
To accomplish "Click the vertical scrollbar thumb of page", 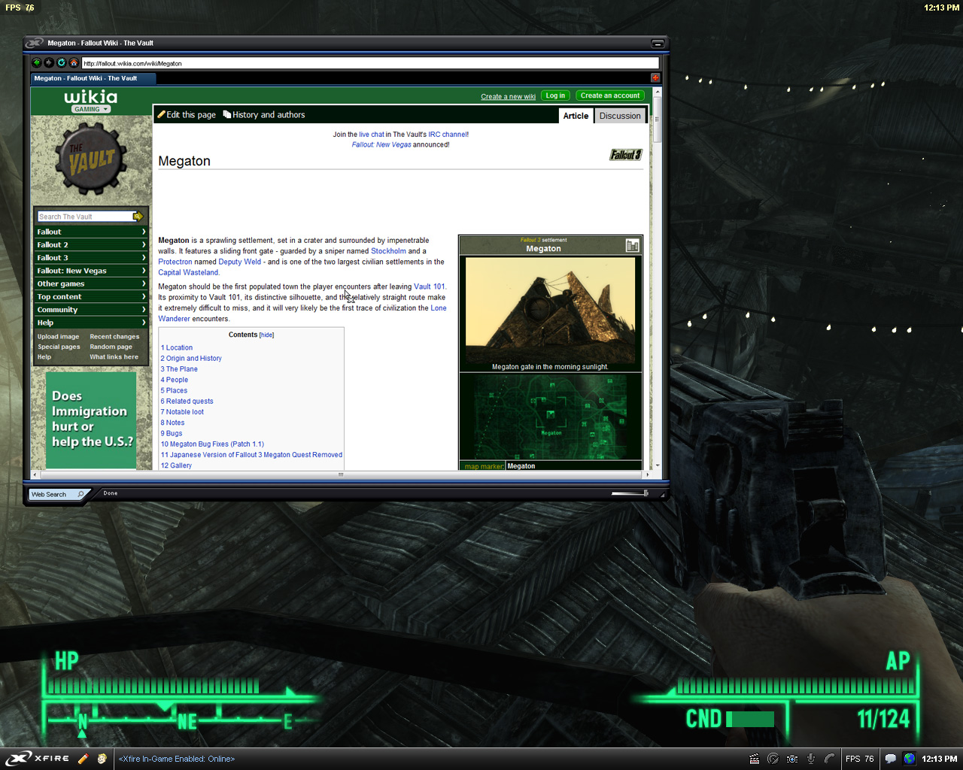I will point(658,119).
